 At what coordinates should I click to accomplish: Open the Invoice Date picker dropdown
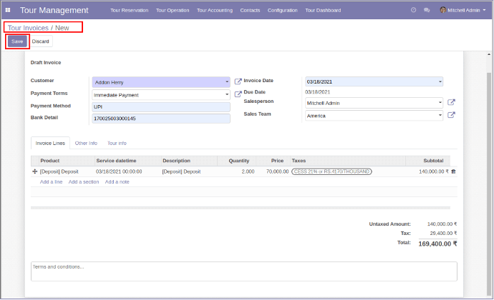440,81
